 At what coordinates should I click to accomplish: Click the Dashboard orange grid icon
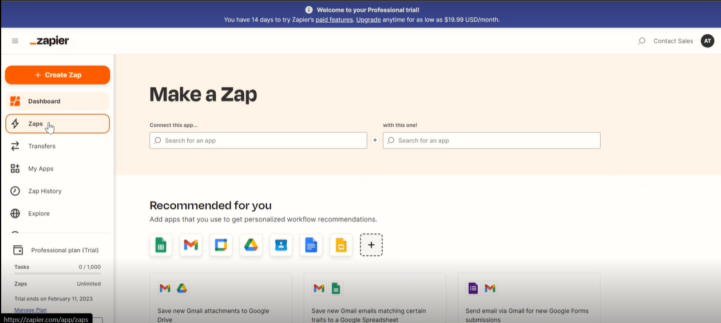pos(15,101)
